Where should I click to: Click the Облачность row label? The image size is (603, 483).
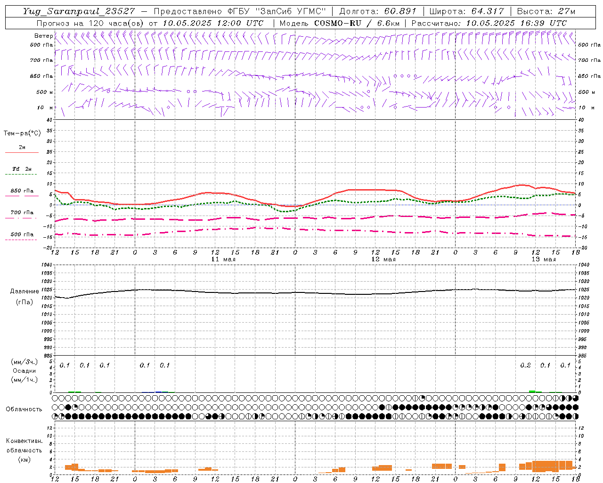pyautogui.click(x=24, y=409)
